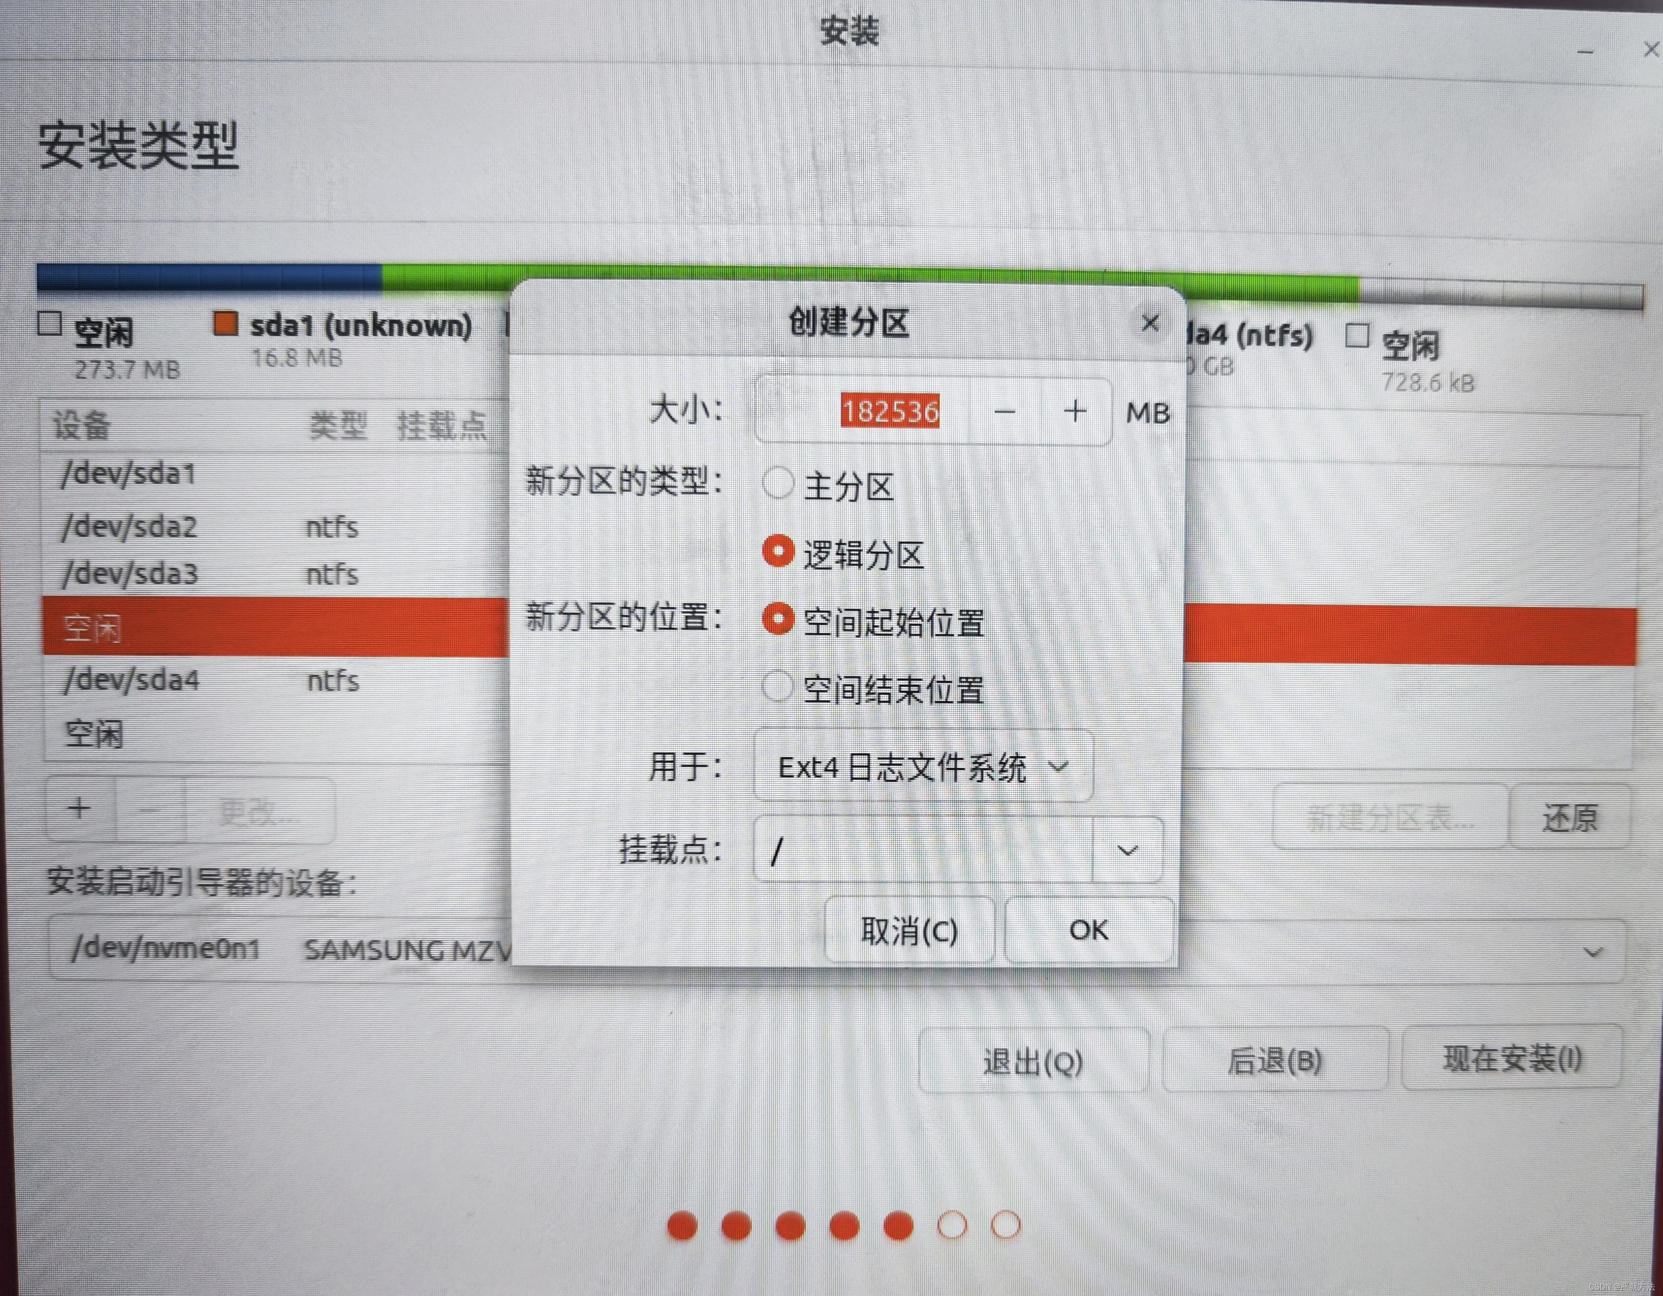
Task: Select the 空间起始位置 radio option
Action: pos(778,619)
